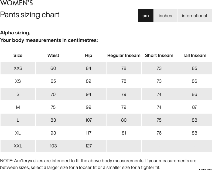
Task: Click the Regular Inseam column header
Action: tap(124, 56)
